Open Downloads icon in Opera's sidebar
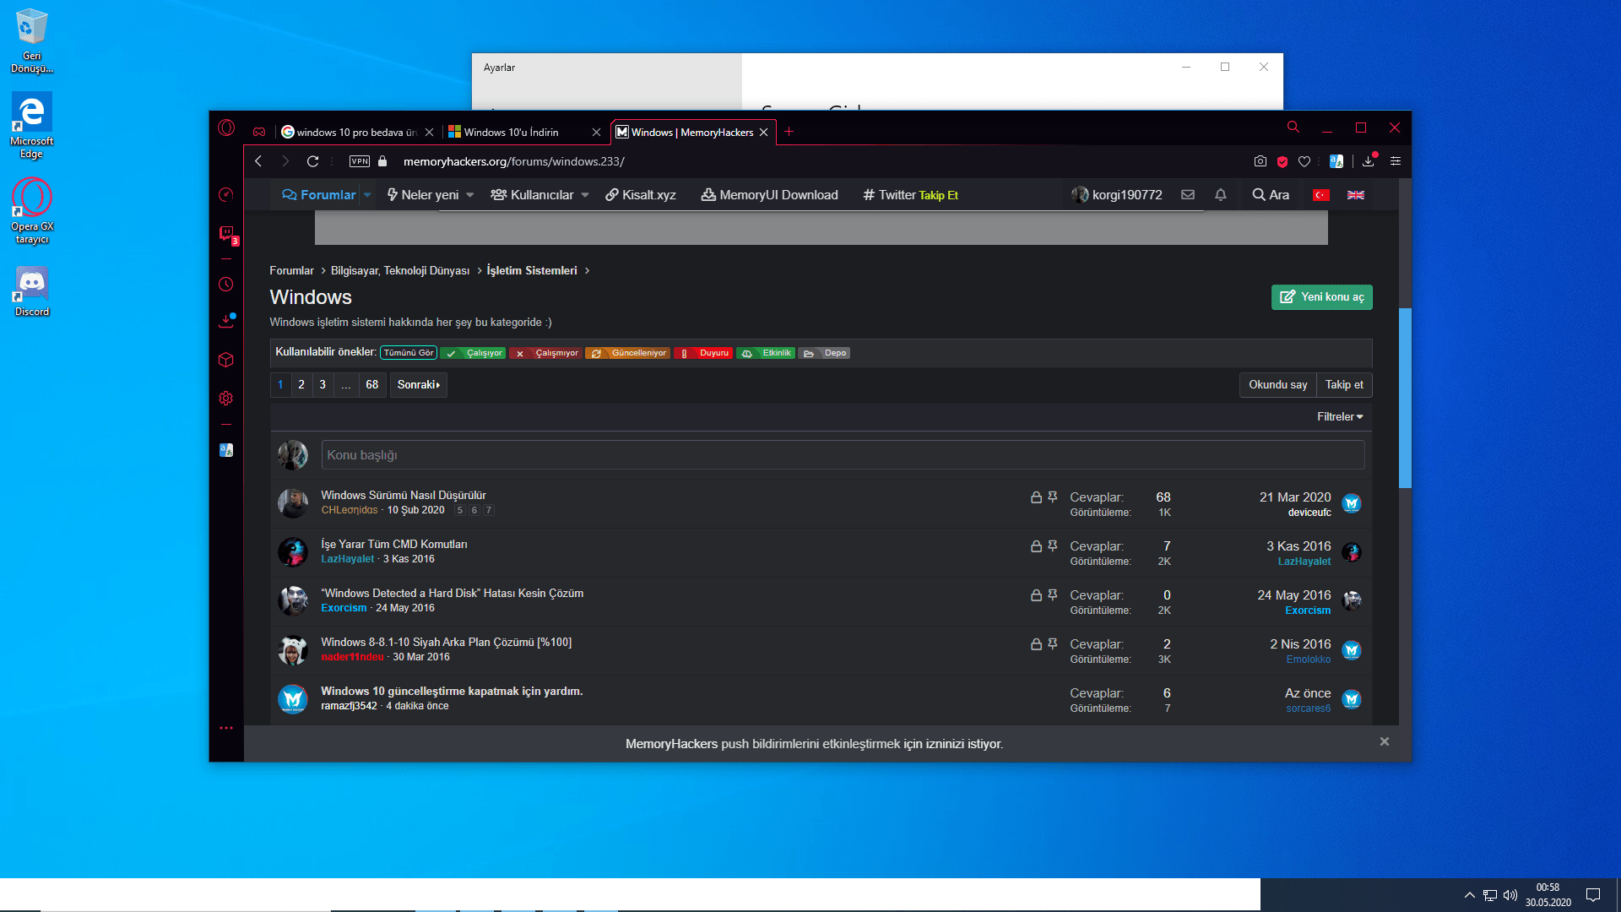Screen dimensions: 1621x912 pos(225,320)
